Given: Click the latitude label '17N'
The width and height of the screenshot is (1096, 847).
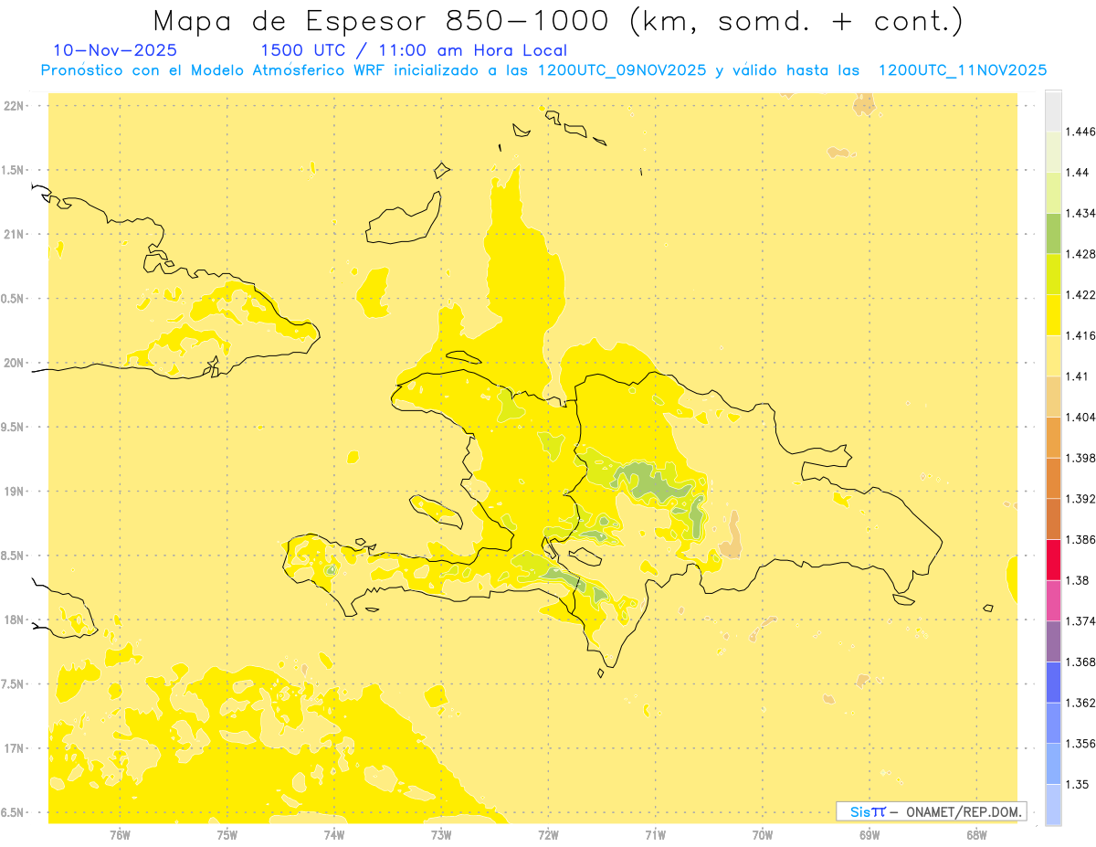Looking at the screenshot, I should click(14, 748).
